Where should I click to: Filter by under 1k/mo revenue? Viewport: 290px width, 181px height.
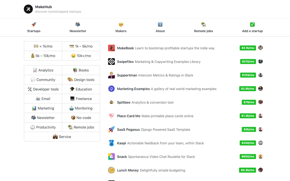[43, 46]
